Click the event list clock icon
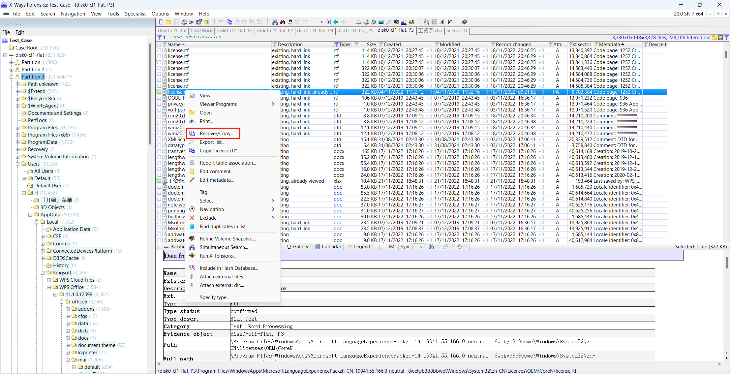730x374 pixels. (x=448, y=247)
